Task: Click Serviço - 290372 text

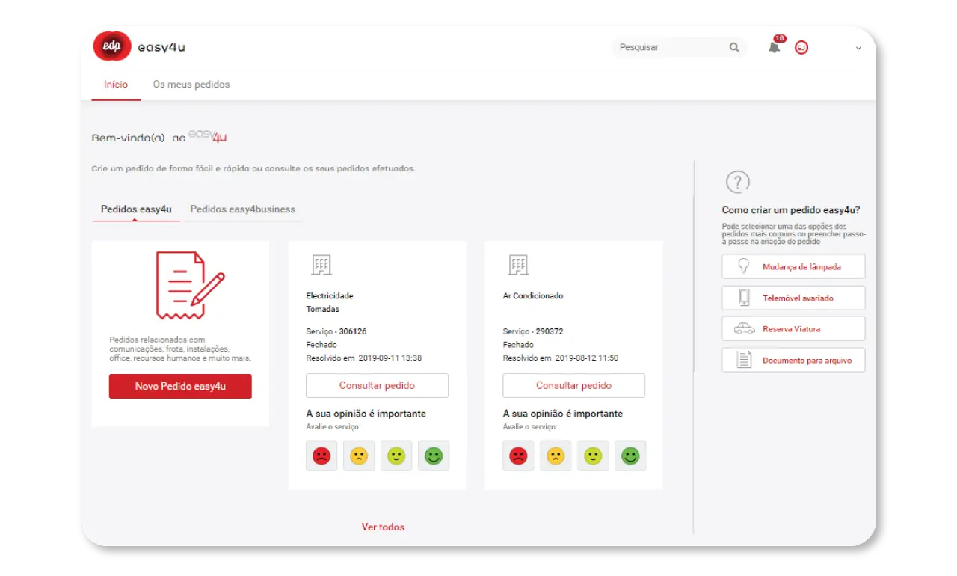Action: click(x=533, y=331)
